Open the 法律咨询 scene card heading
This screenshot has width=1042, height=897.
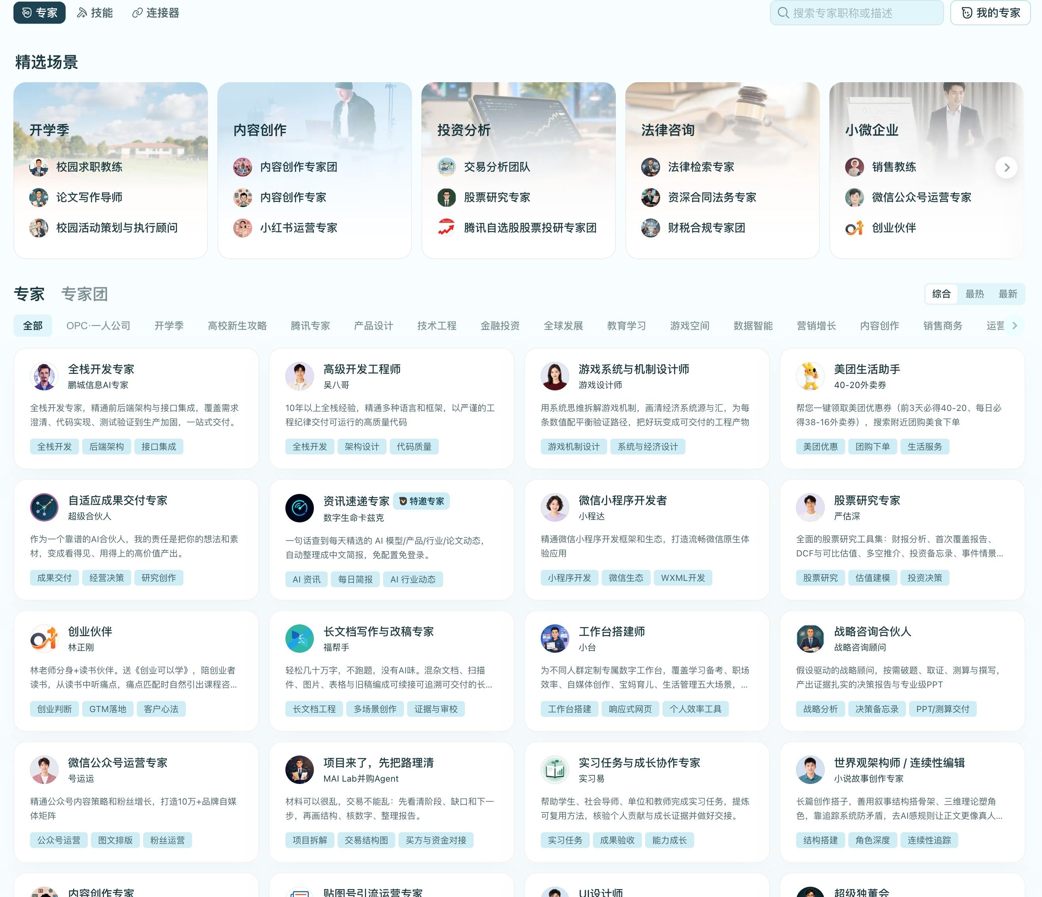click(x=667, y=130)
